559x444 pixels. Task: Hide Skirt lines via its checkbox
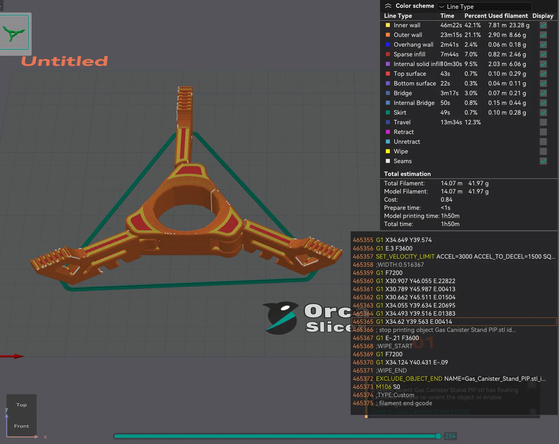click(543, 113)
